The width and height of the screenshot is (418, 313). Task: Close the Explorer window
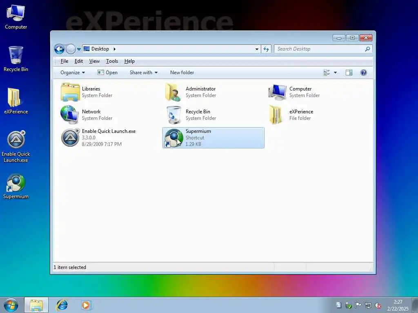point(366,38)
